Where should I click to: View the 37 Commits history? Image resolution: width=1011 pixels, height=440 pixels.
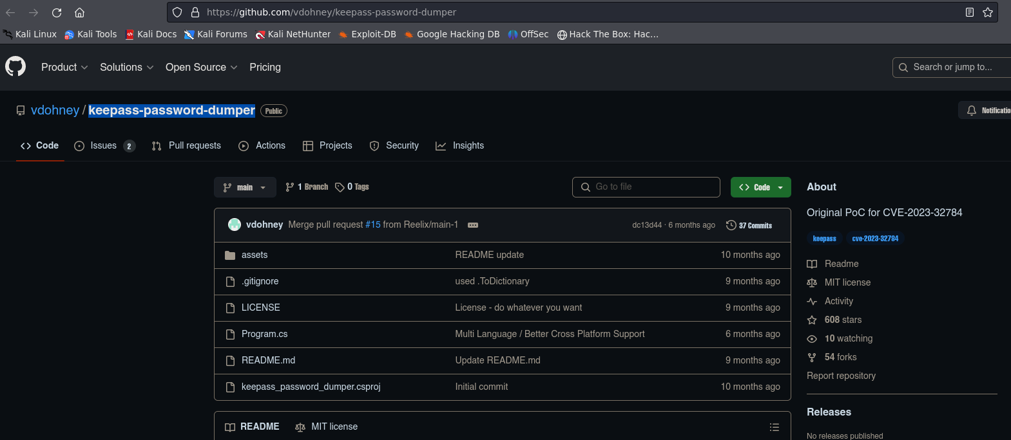coord(749,225)
